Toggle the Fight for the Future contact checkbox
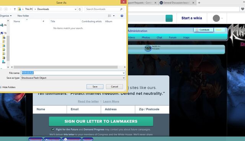This screenshot has width=245, height=141. click(53, 130)
